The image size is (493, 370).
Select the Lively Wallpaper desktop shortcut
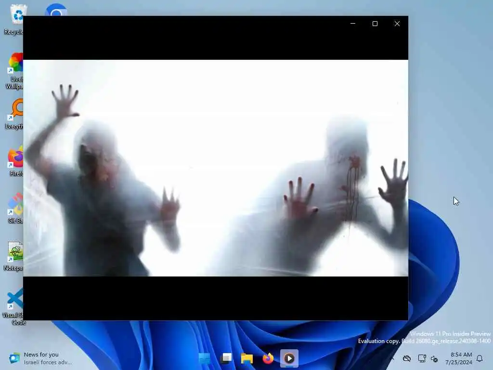[x=14, y=71]
